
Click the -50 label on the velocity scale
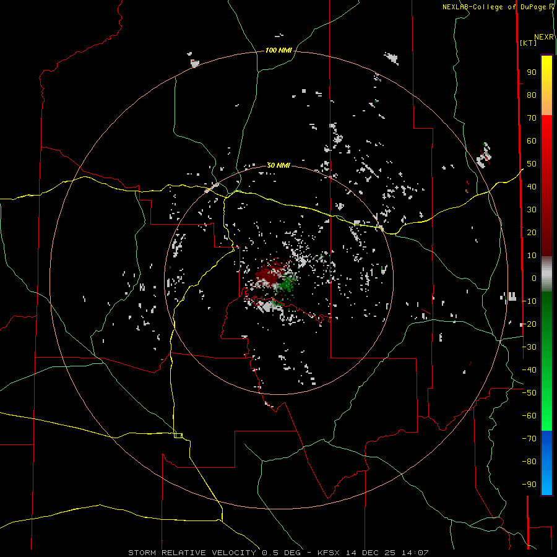pyautogui.click(x=529, y=392)
